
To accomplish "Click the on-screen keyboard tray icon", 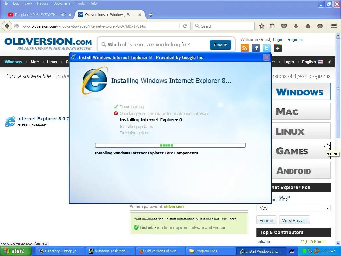I will pyautogui.click(x=292, y=251).
